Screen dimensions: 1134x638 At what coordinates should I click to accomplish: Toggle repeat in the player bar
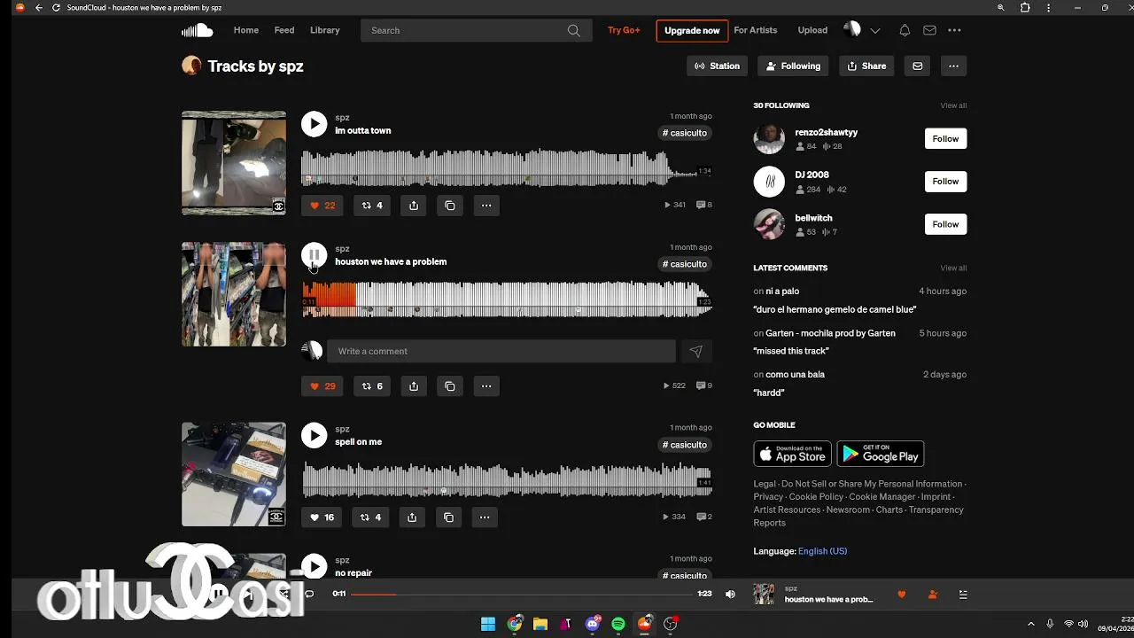pyautogui.click(x=308, y=594)
